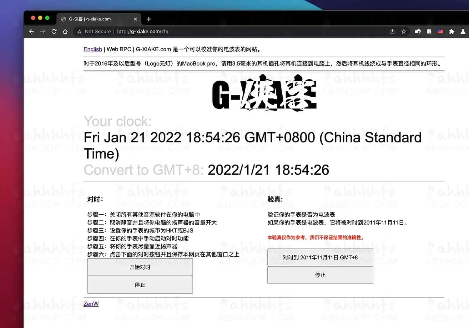
Task: Click the home icon in the toolbar
Action: [x=65, y=31]
